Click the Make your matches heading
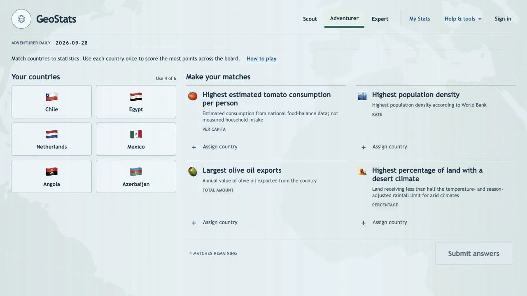Image resolution: width=527 pixels, height=296 pixels. [218, 77]
